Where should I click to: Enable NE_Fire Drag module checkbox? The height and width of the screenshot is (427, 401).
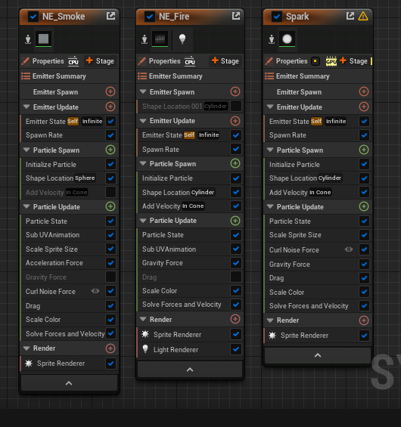click(x=236, y=277)
